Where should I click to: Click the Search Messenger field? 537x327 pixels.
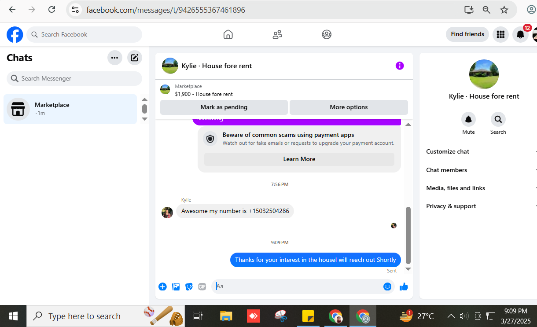pos(74,78)
